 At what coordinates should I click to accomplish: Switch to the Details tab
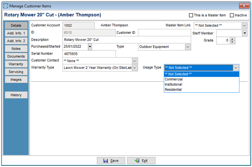pos(16,25)
